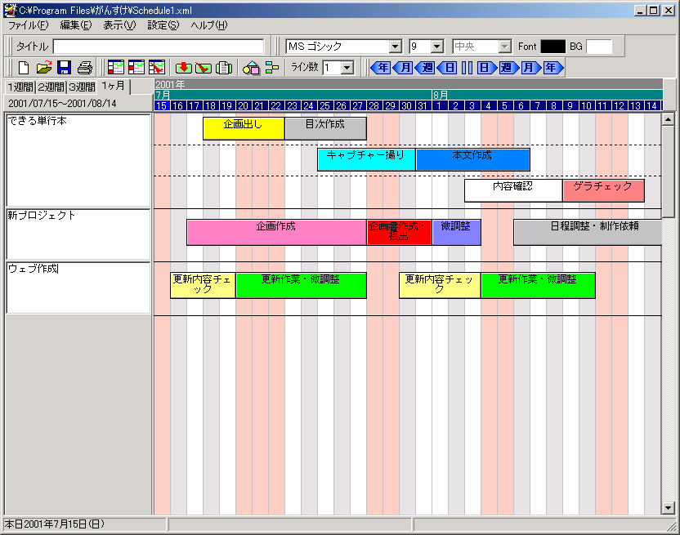Click the shapes icon in the toolbar
This screenshot has height=535, width=680.
(x=252, y=68)
